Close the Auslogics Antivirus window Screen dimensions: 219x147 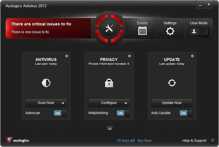click(209, 4)
